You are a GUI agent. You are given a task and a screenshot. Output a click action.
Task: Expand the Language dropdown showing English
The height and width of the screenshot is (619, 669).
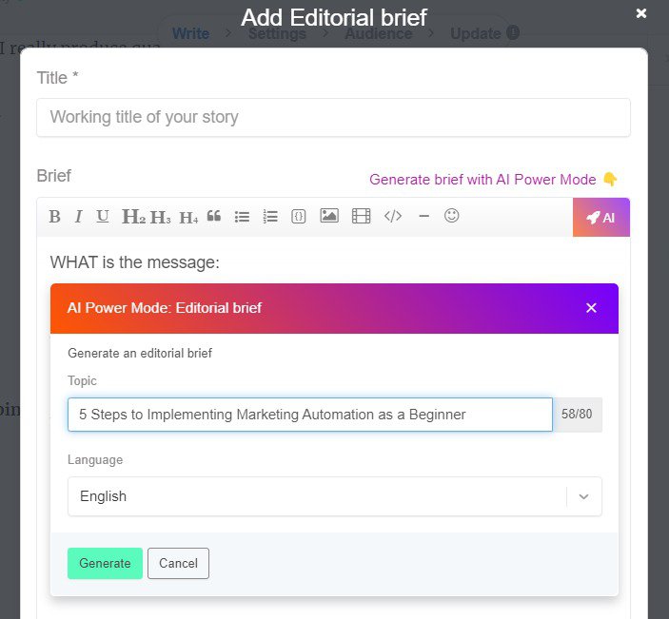(334, 496)
